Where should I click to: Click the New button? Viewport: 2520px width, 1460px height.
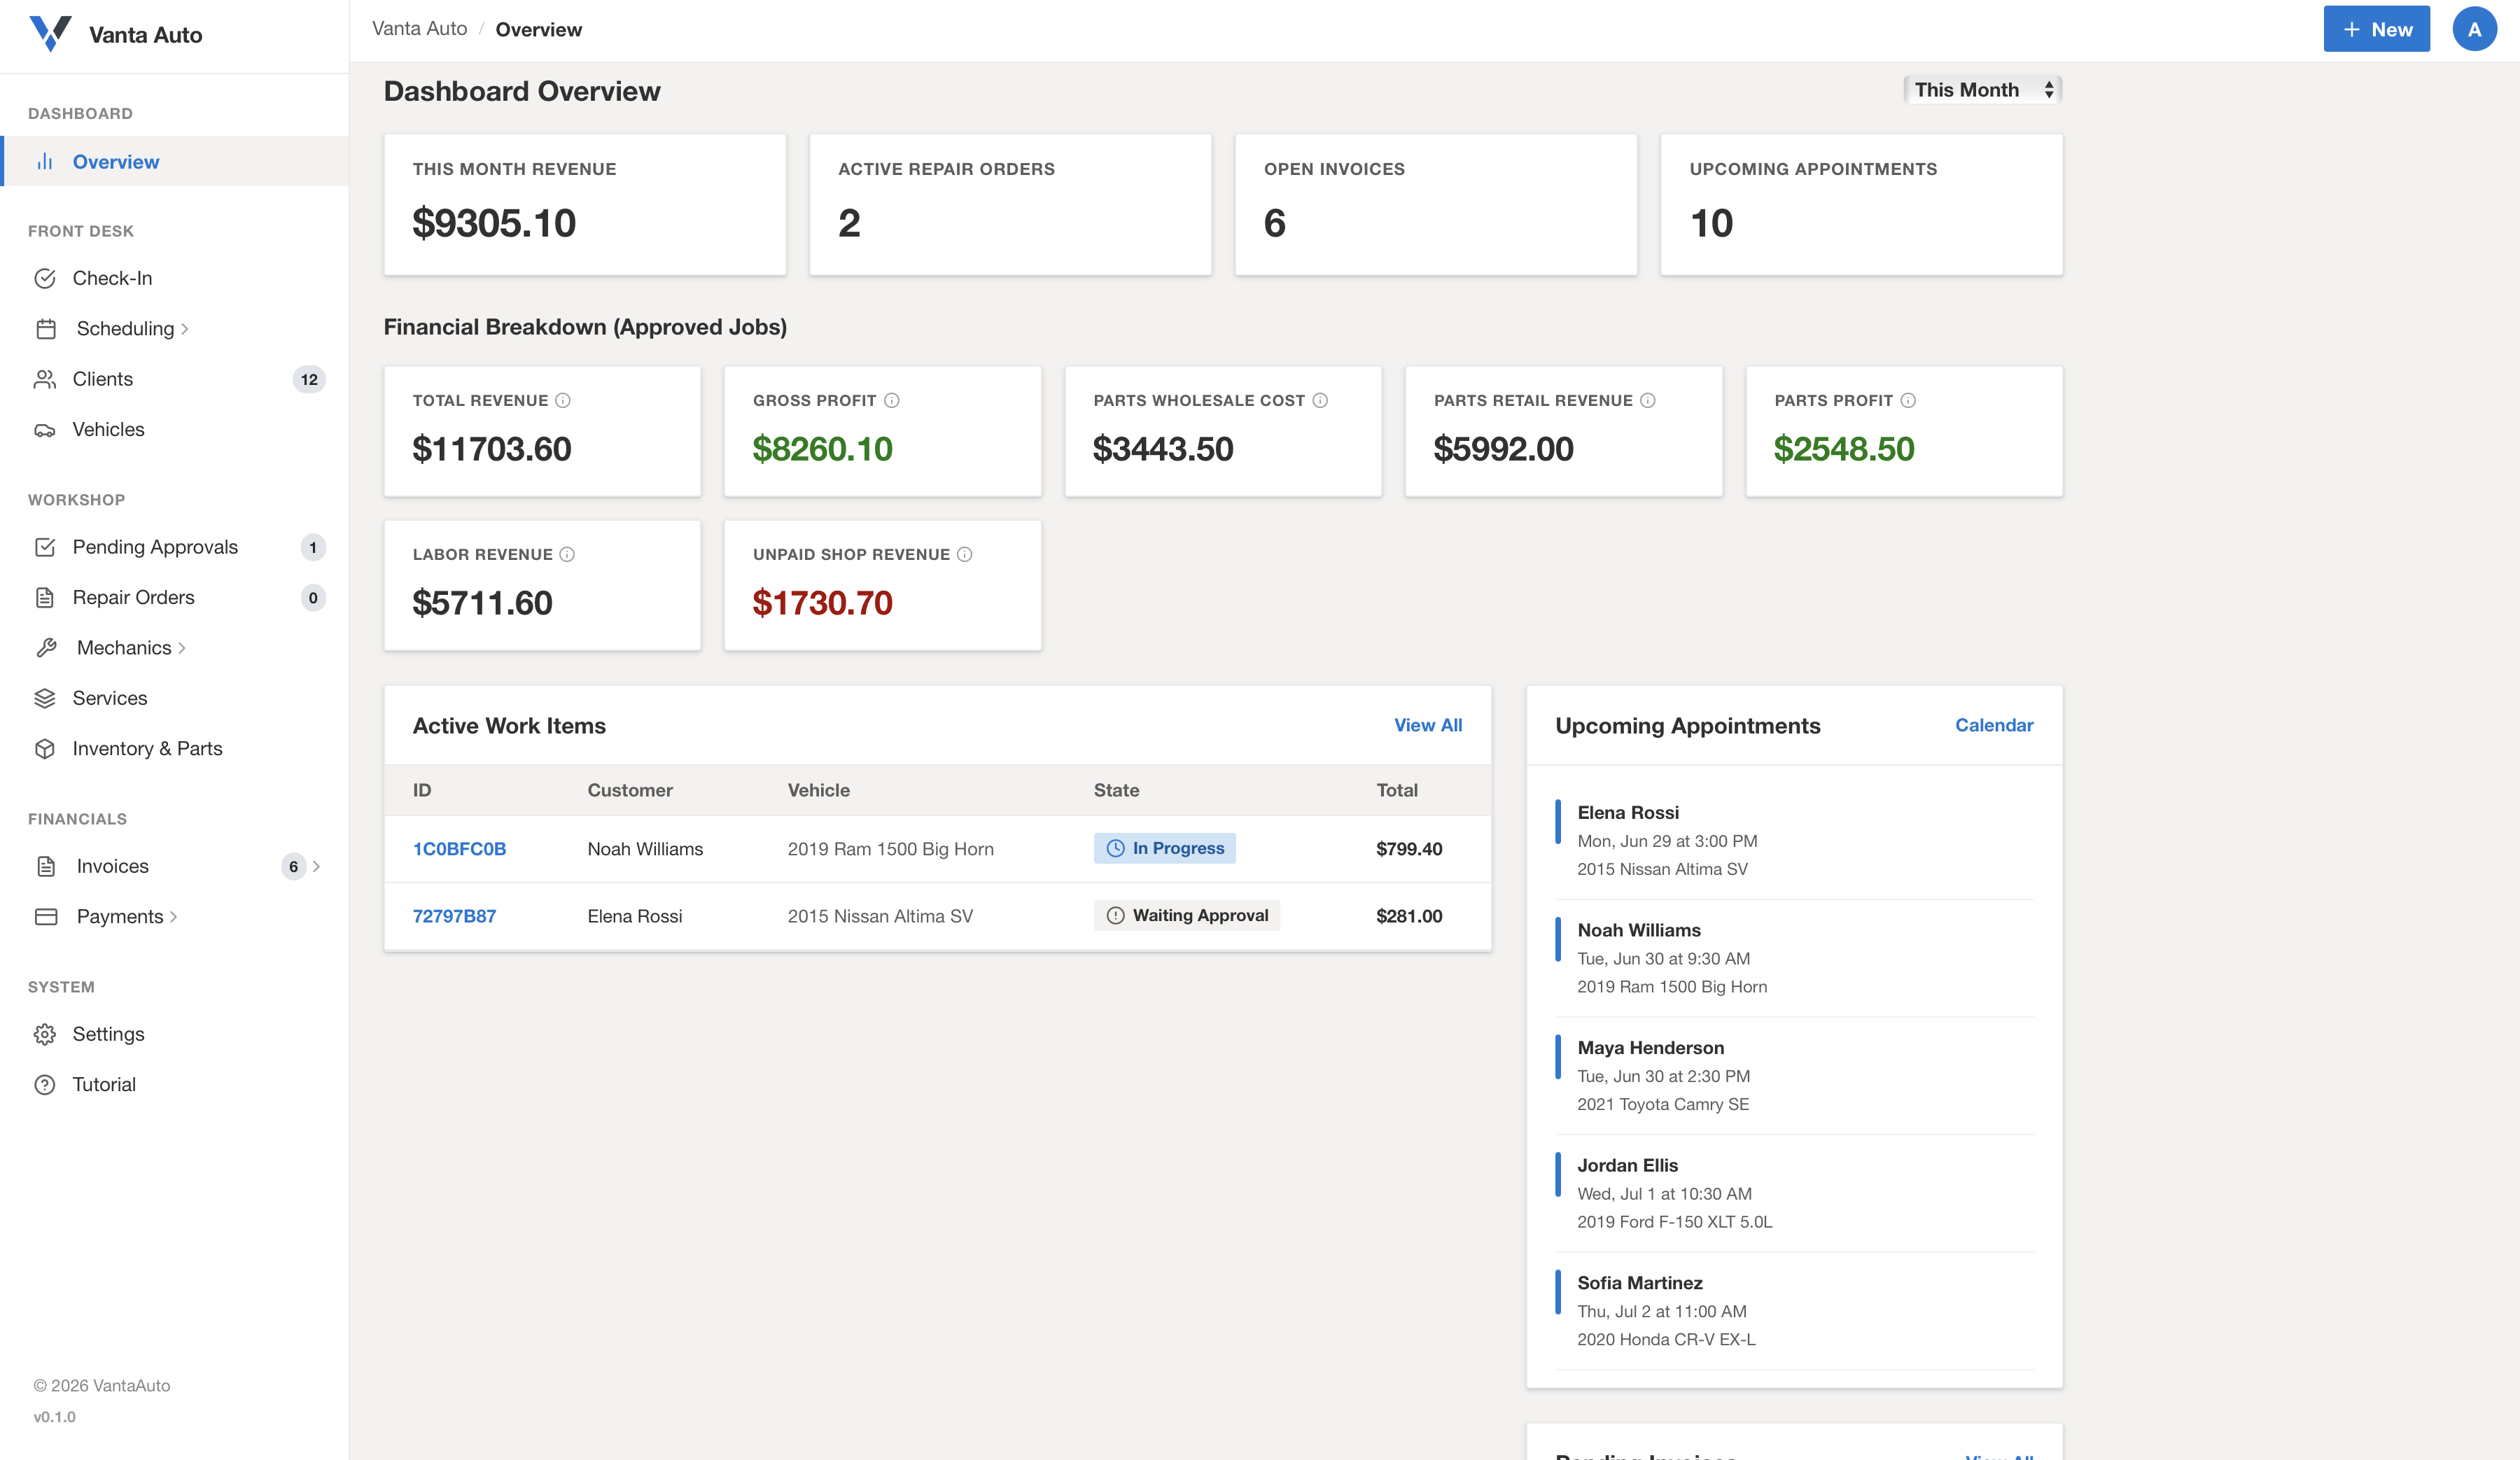tap(2376, 29)
